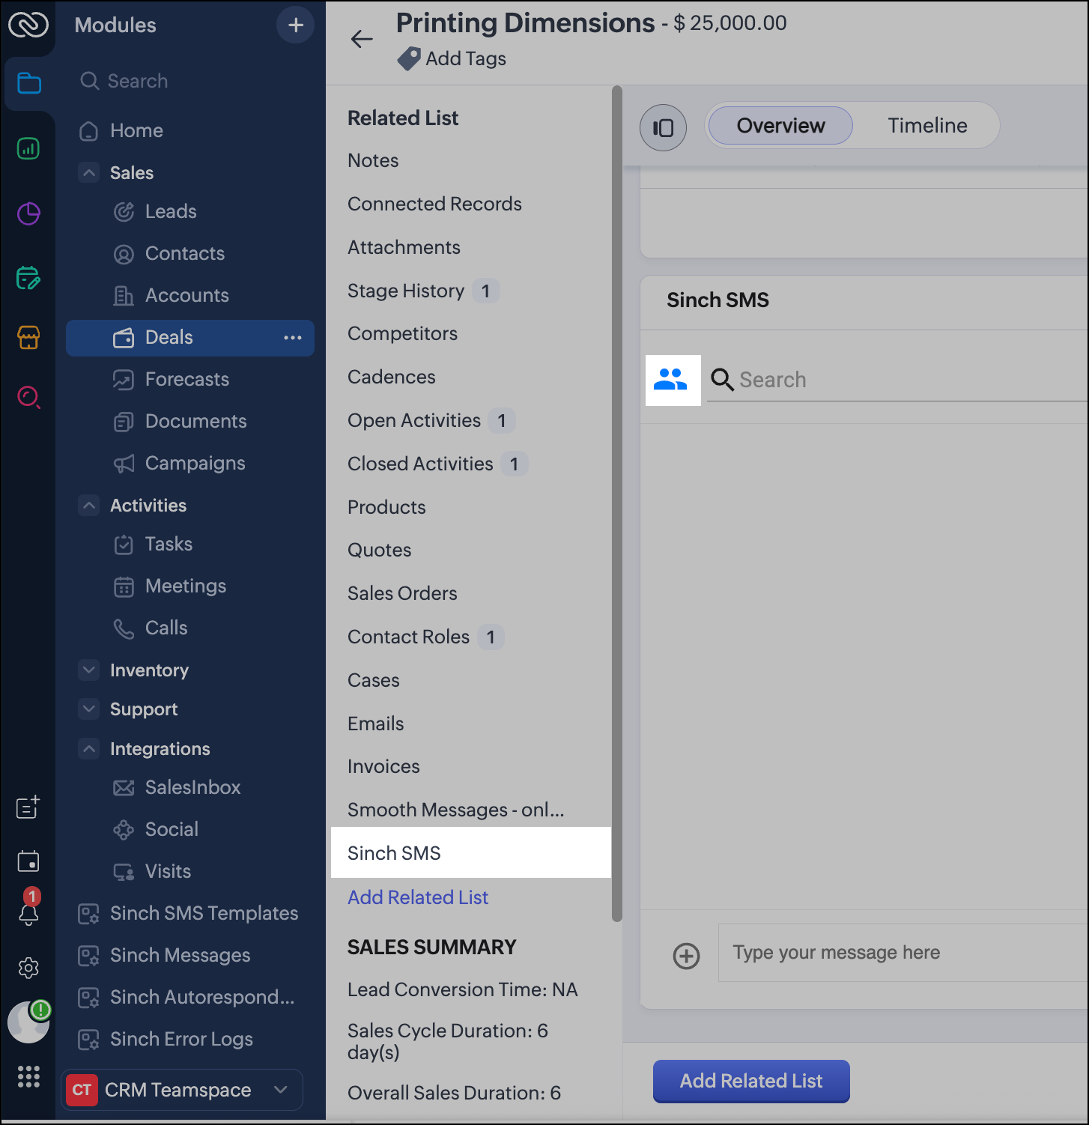This screenshot has width=1089, height=1125.
Task: Collapse the Activities section chevron
Action: tap(89, 506)
